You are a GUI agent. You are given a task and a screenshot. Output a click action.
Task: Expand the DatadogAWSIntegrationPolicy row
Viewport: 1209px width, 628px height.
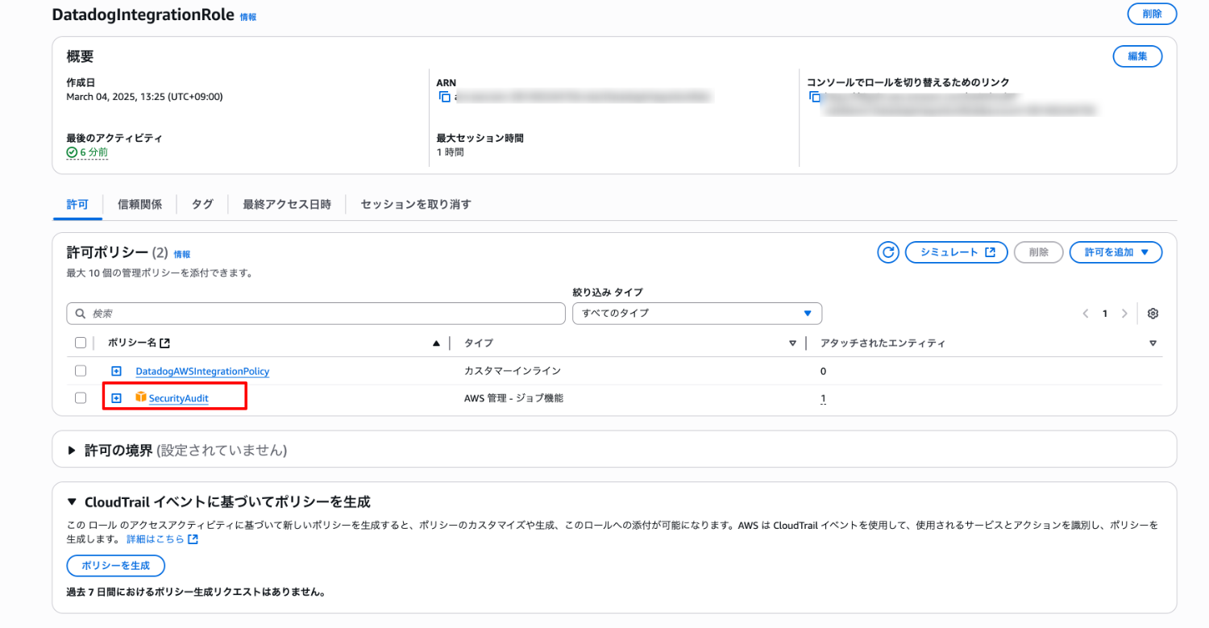pyautogui.click(x=116, y=371)
